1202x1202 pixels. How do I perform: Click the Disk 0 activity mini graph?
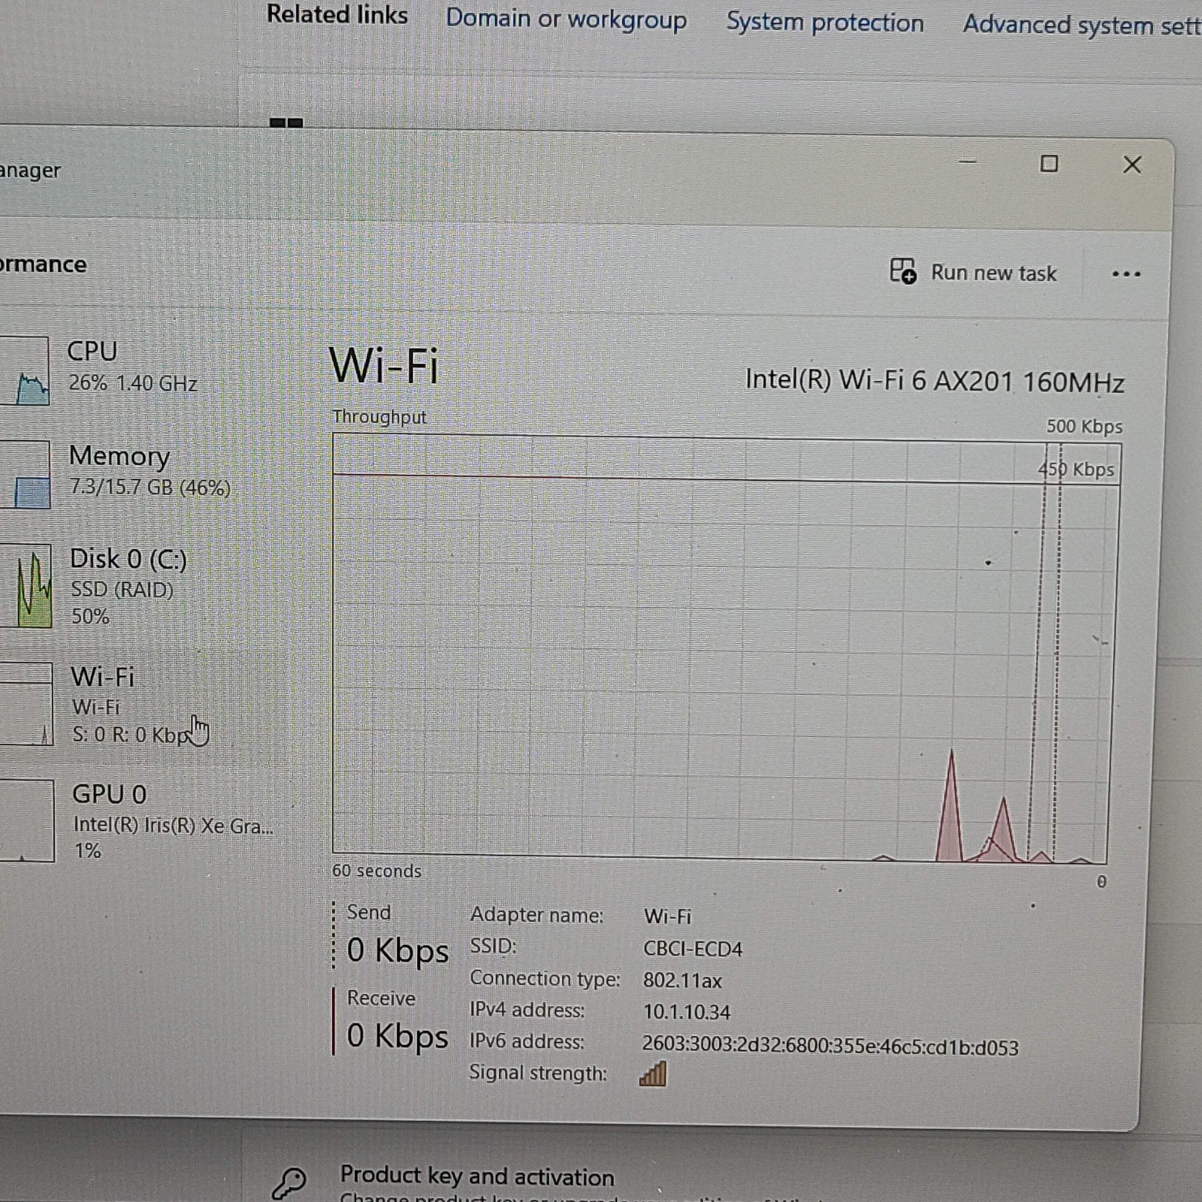coord(26,586)
